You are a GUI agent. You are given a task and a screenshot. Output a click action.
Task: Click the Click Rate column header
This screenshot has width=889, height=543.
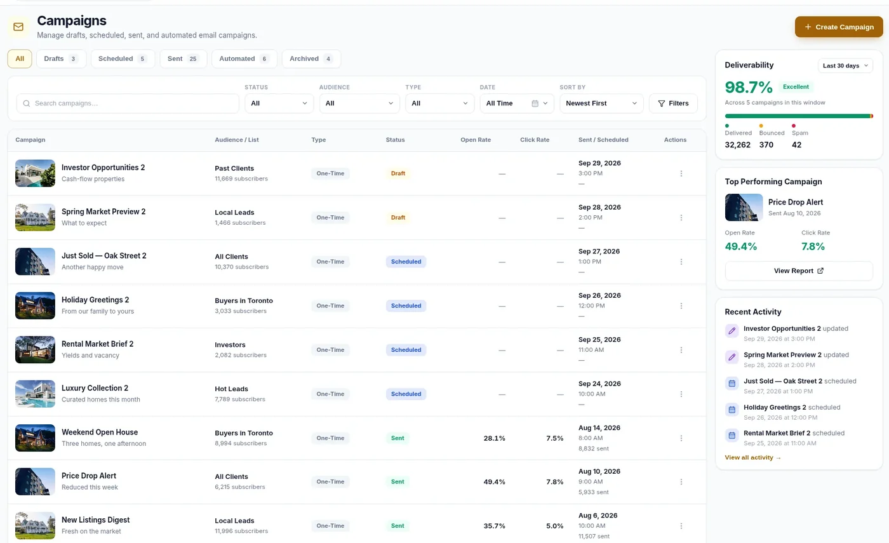[535, 140]
